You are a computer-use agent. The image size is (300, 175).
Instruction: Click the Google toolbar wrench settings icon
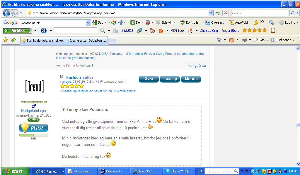point(271,22)
